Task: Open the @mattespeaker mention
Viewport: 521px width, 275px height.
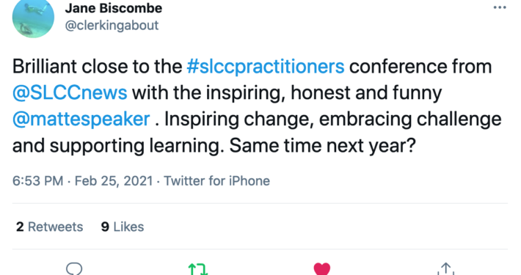Action: (x=81, y=120)
